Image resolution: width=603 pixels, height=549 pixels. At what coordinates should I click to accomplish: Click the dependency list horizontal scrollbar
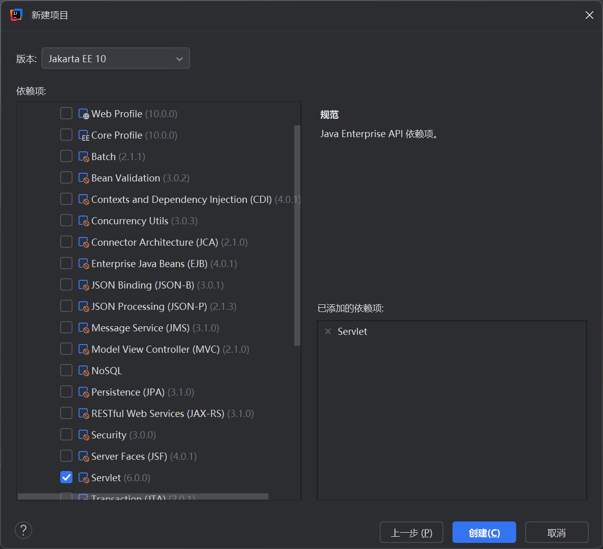(143, 497)
